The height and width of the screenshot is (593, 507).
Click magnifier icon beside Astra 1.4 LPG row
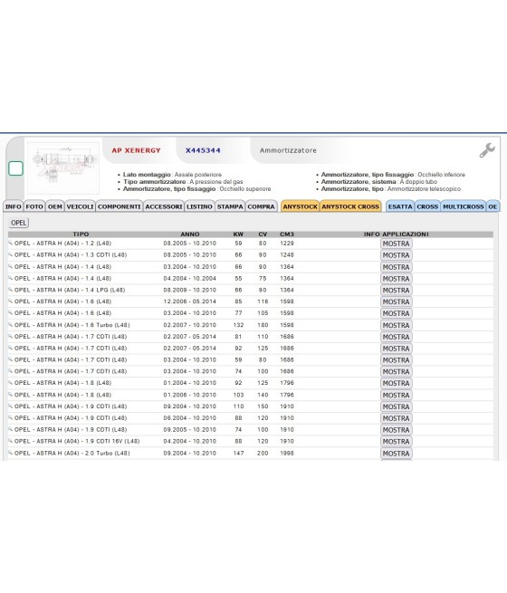click(11, 290)
